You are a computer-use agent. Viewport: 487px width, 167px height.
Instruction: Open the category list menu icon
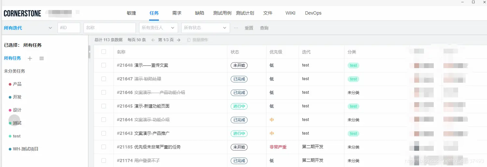tap(42, 58)
